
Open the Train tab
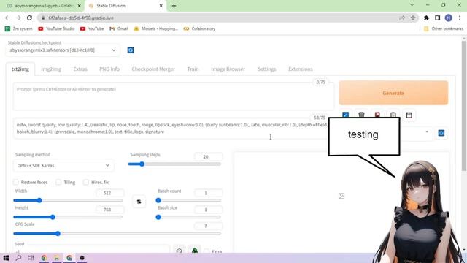point(193,69)
